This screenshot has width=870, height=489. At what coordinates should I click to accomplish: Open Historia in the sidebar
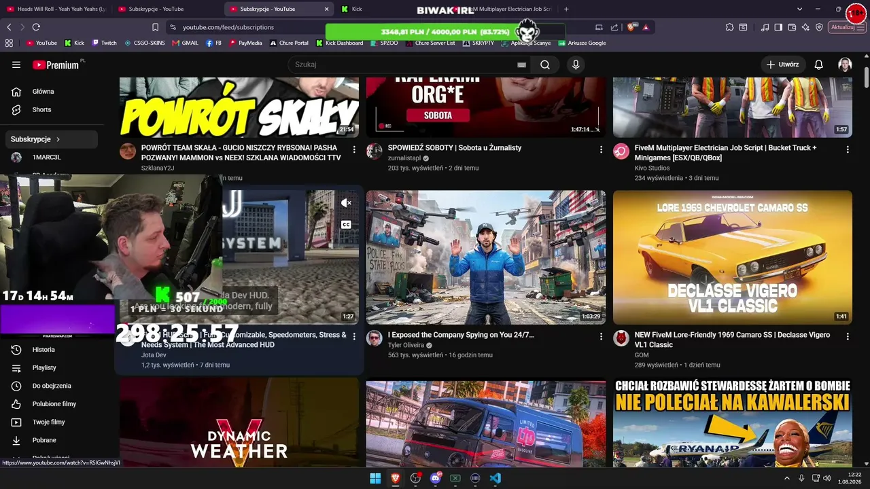[53, 350]
